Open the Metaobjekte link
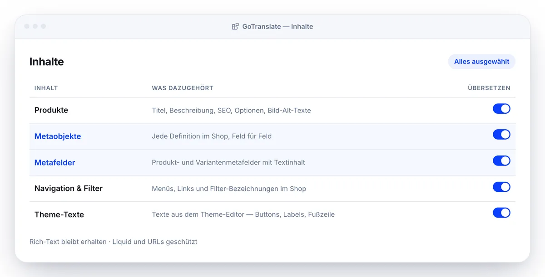This screenshot has width=545, height=277. (x=58, y=136)
